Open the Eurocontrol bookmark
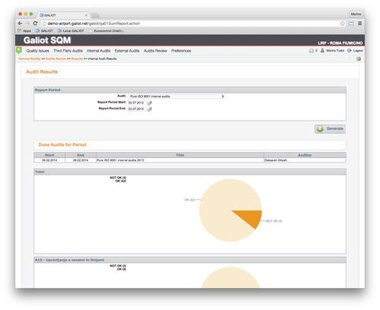The height and width of the screenshot is (310, 380). (x=106, y=31)
